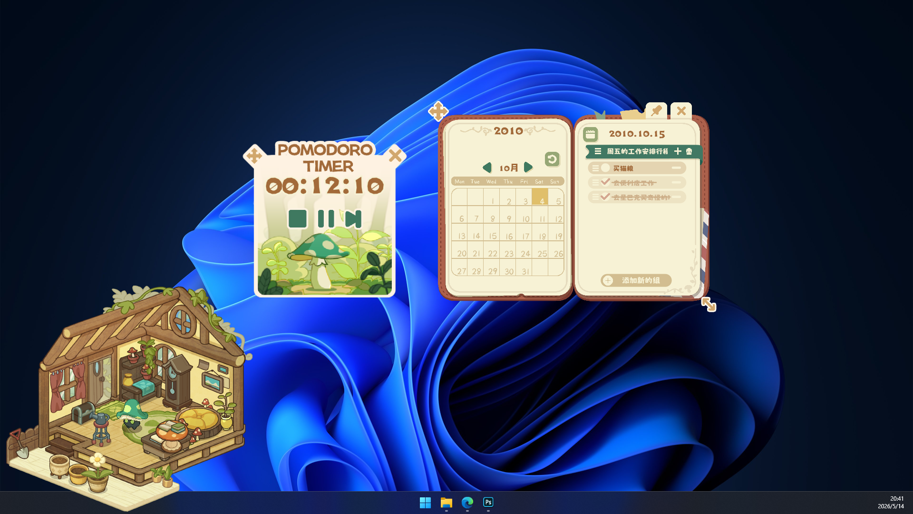The width and height of the screenshot is (913, 514).
Task: Uncheck the 去便利店工作 task
Action: (x=605, y=182)
